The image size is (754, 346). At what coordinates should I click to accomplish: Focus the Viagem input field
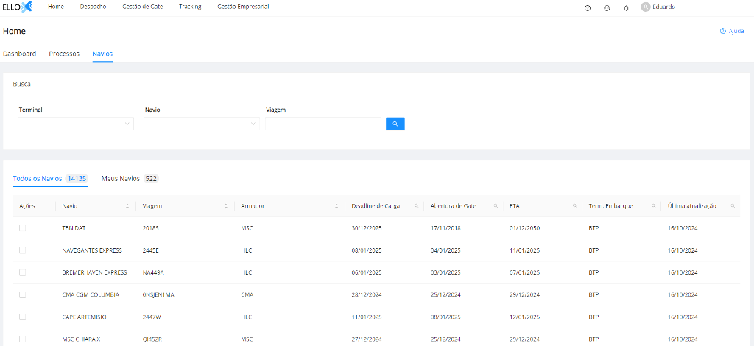pyautogui.click(x=323, y=124)
